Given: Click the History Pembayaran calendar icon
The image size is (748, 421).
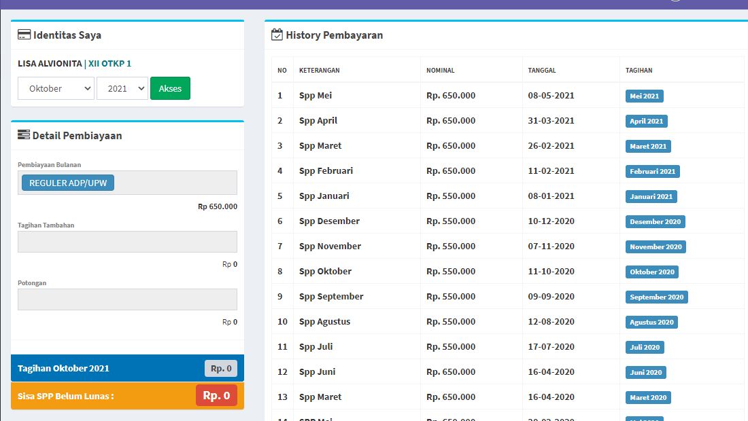Looking at the screenshot, I should click(x=276, y=34).
